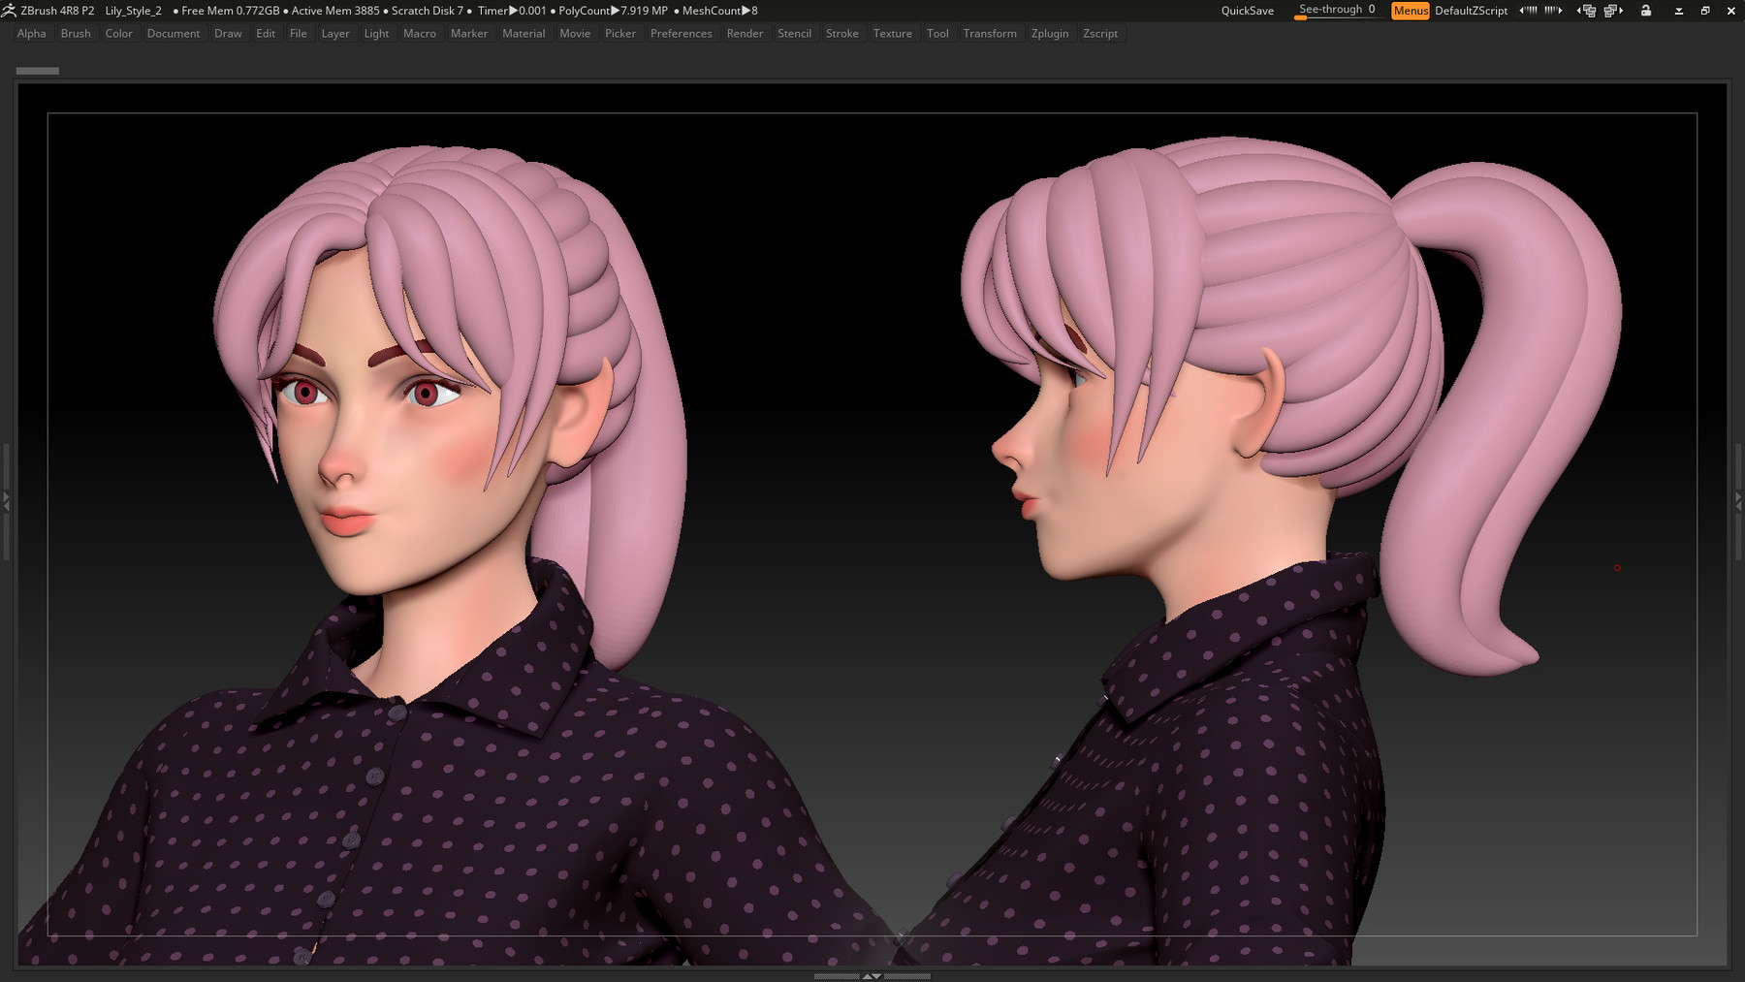Click the Timer 0.001 readout
Screen dimensions: 1745x982
512,11
